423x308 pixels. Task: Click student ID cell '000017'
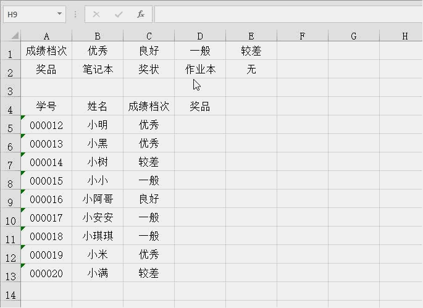(46, 218)
